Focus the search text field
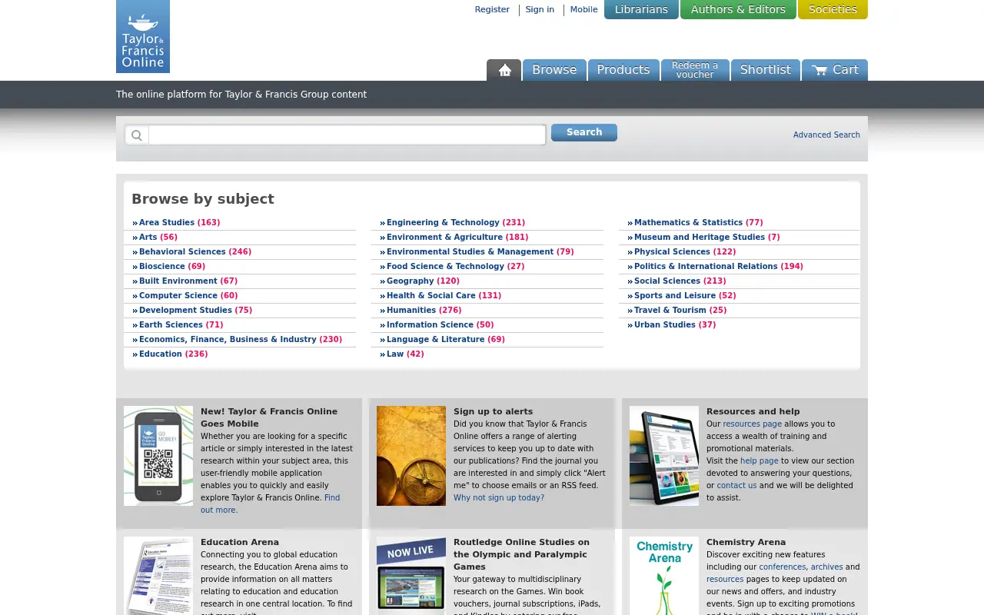 pos(347,135)
